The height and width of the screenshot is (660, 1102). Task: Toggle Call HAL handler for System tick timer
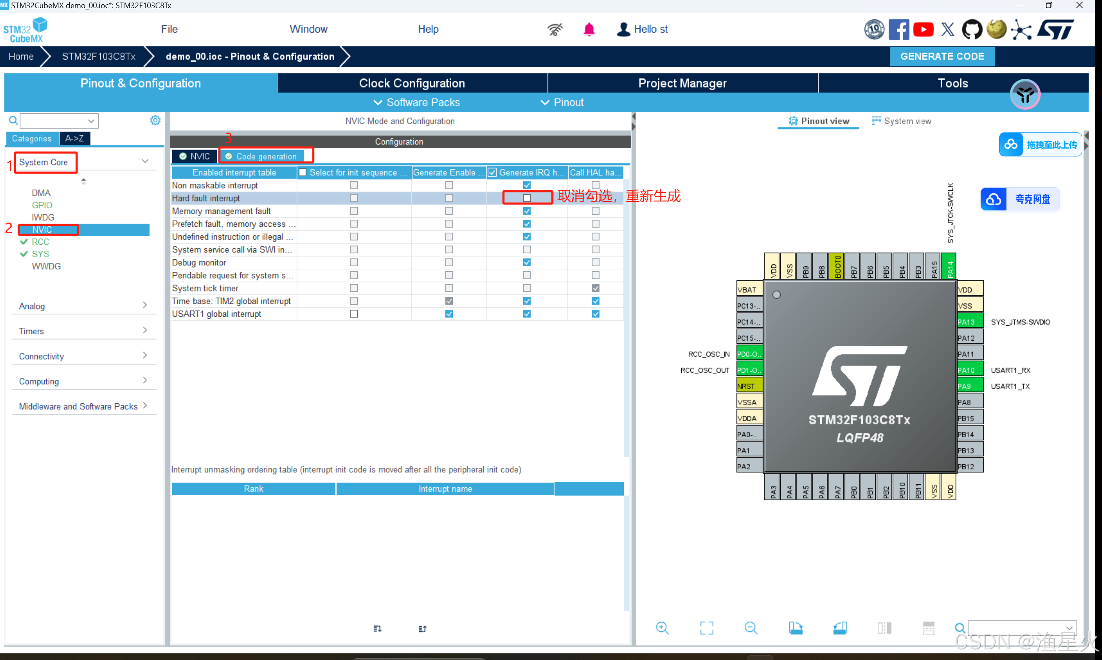click(x=595, y=288)
